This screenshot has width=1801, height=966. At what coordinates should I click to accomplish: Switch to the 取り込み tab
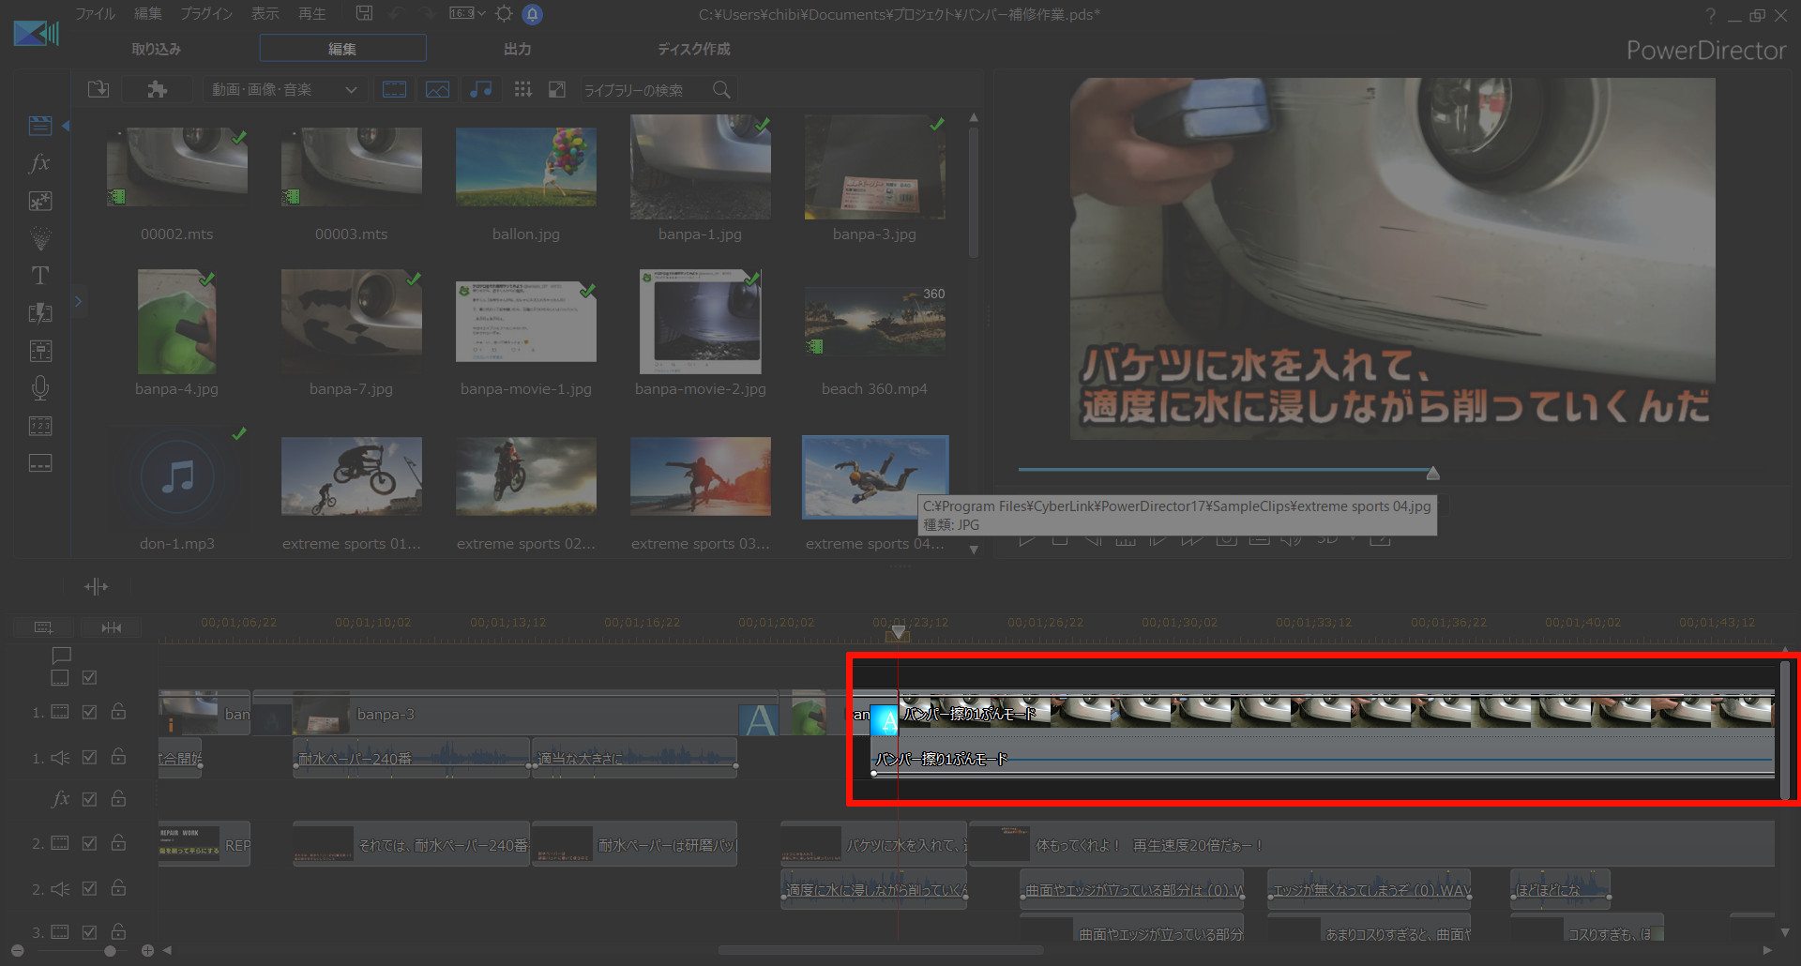[x=156, y=49]
